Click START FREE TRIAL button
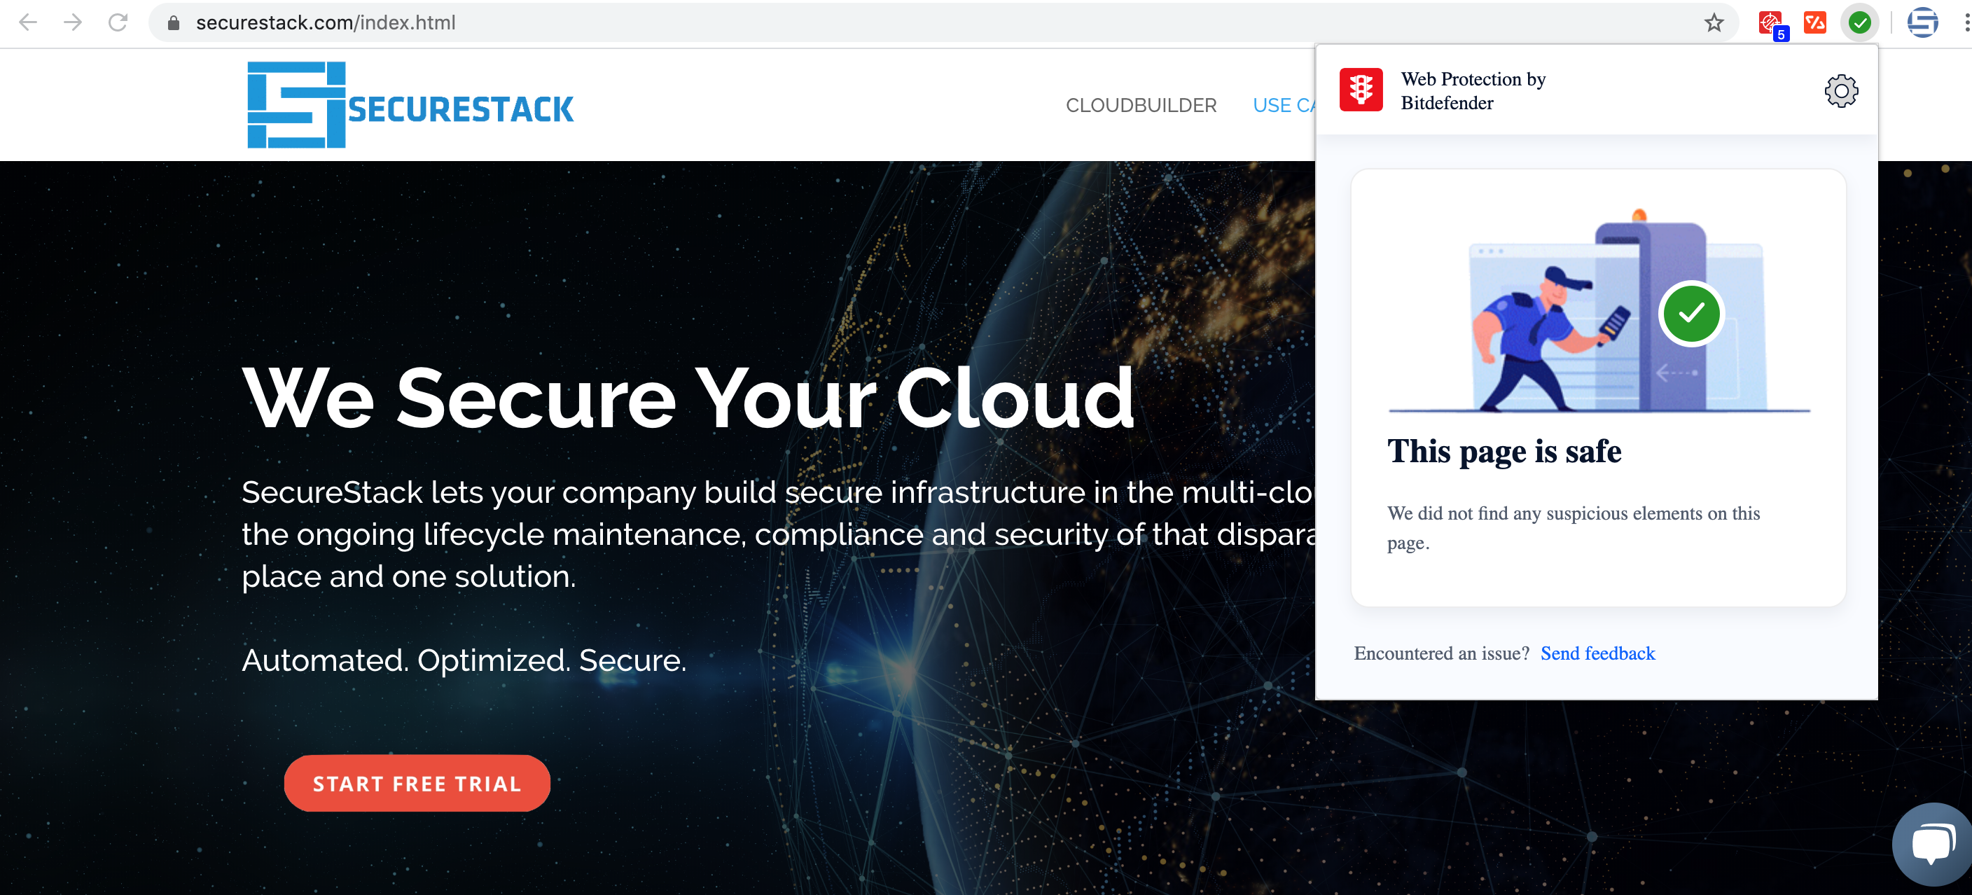1972x895 pixels. (417, 783)
